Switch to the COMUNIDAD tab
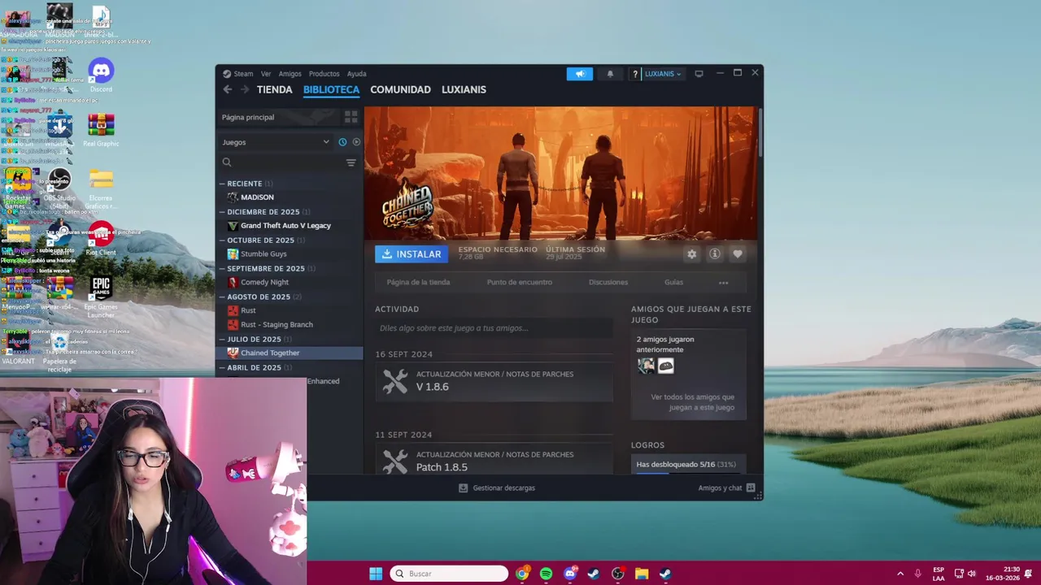This screenshot has width=1041, height=585. [x=400, y=89]
